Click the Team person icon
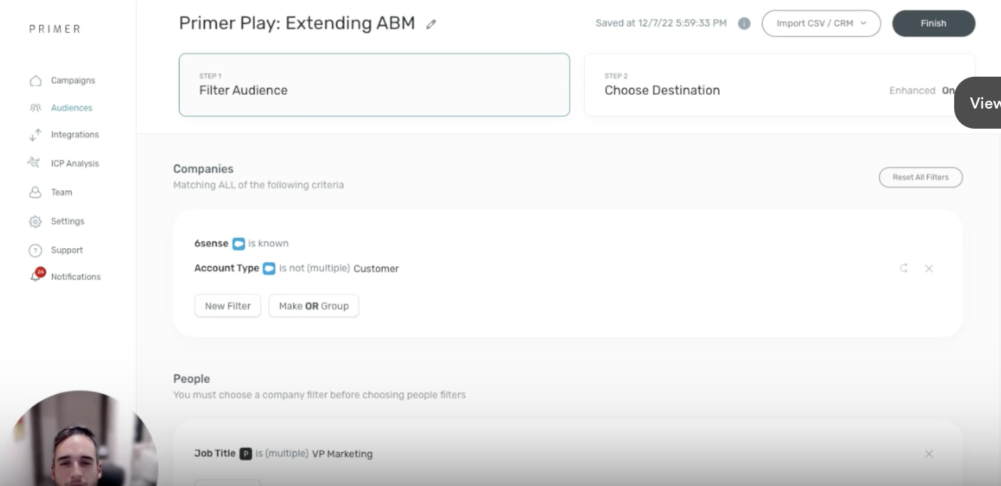This screenshot has height=486, width=1001. point(36,192)
